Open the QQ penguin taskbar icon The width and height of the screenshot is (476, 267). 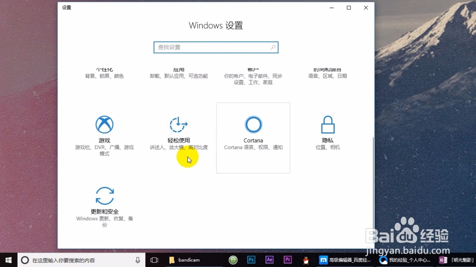click(306, 260)
